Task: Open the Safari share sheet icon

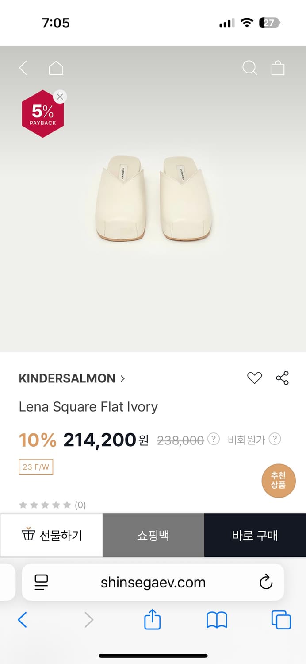Action: (153, 619)
